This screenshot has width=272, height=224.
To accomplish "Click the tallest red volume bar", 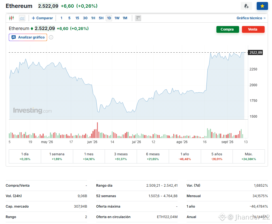I will coord(98,130).
